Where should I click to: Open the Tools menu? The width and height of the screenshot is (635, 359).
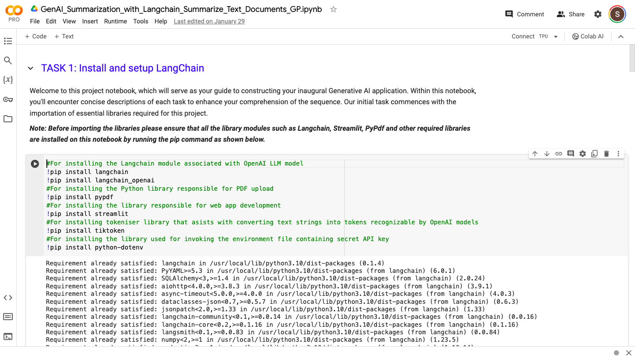[141, 21]
